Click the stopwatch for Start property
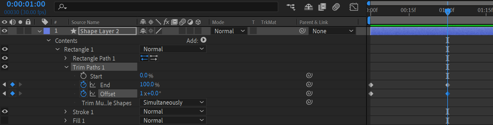Screen dimensions: 493x125 (83, 76)
